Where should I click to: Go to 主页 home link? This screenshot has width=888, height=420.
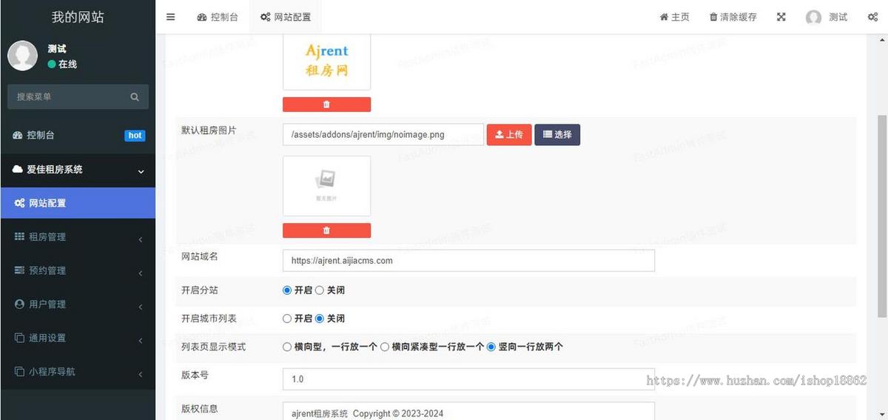[x=674, y=17]
